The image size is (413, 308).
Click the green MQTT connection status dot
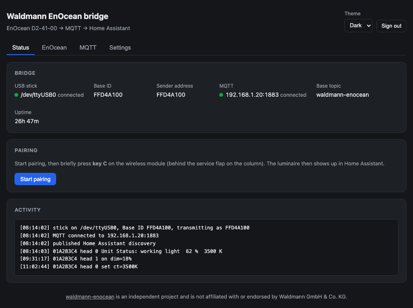(221, 95)
